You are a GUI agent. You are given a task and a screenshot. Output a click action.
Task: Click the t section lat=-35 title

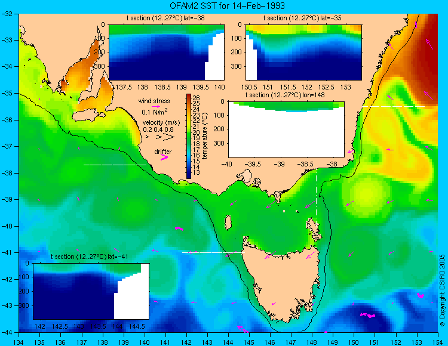(x=302, y=18)
